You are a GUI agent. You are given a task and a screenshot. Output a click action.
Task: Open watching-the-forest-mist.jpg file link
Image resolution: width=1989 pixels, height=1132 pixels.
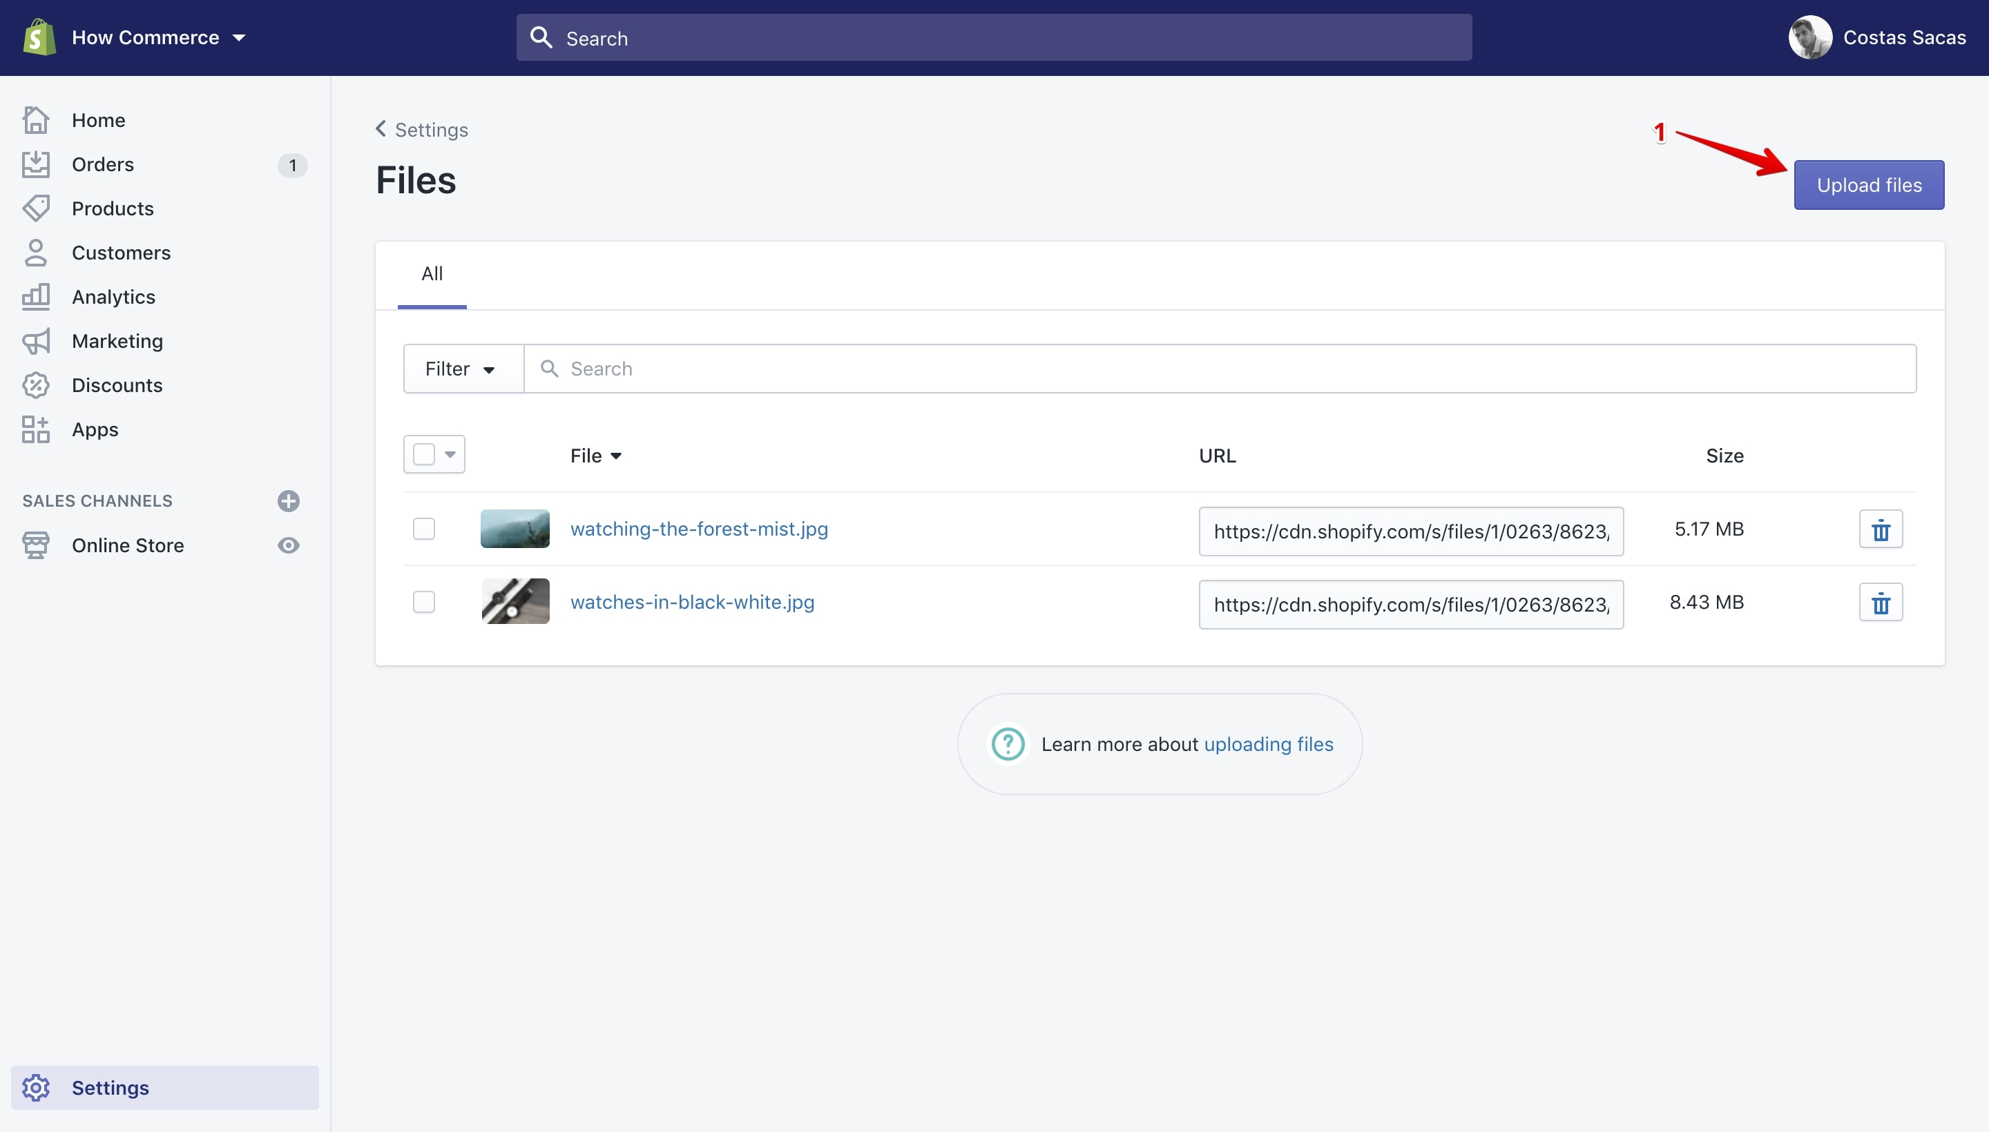[700, 529]
